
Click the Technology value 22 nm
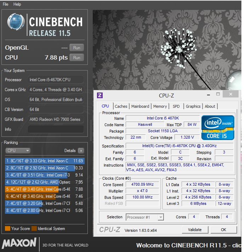136,137
